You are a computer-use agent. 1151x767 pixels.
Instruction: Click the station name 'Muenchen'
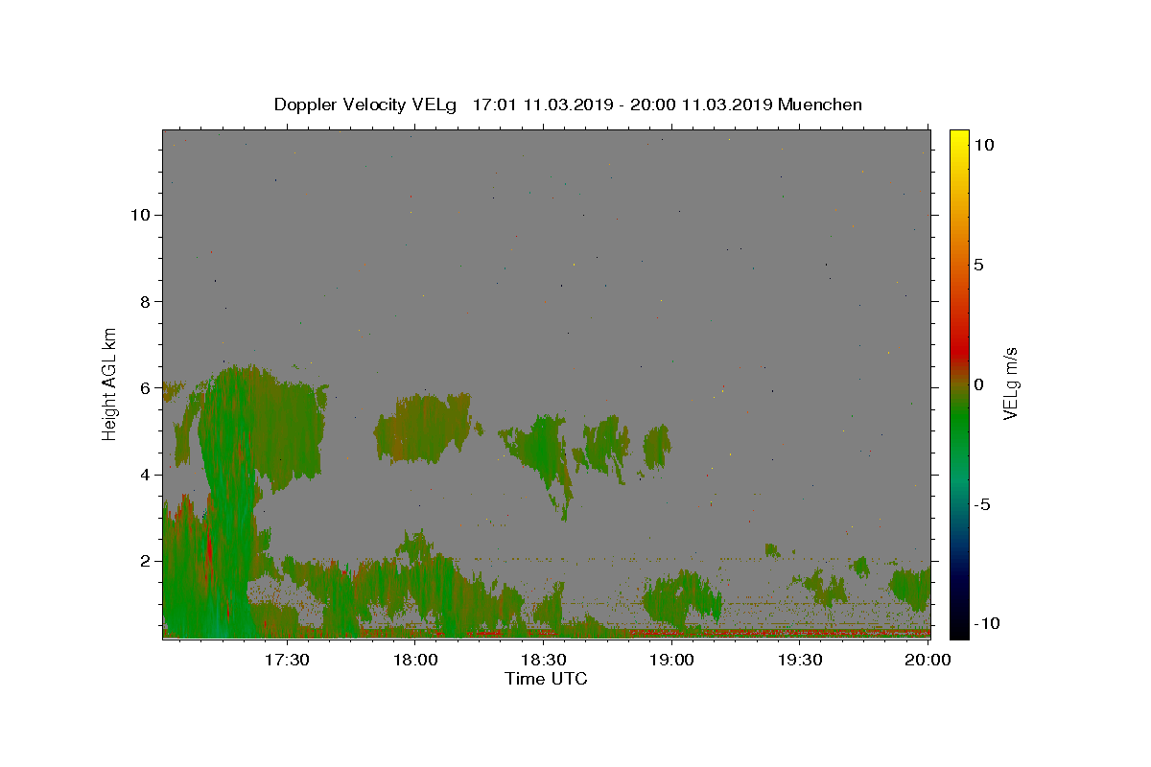[820, 105]
